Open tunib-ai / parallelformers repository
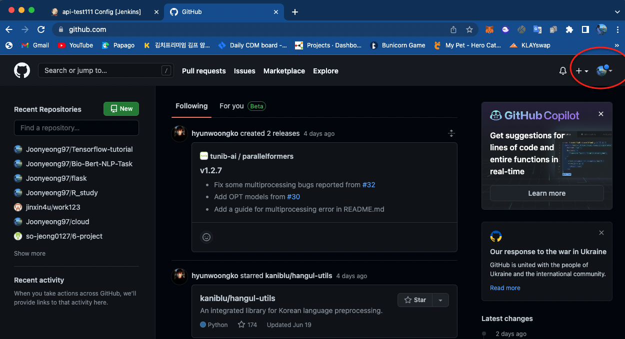 (x=251, y=156)
